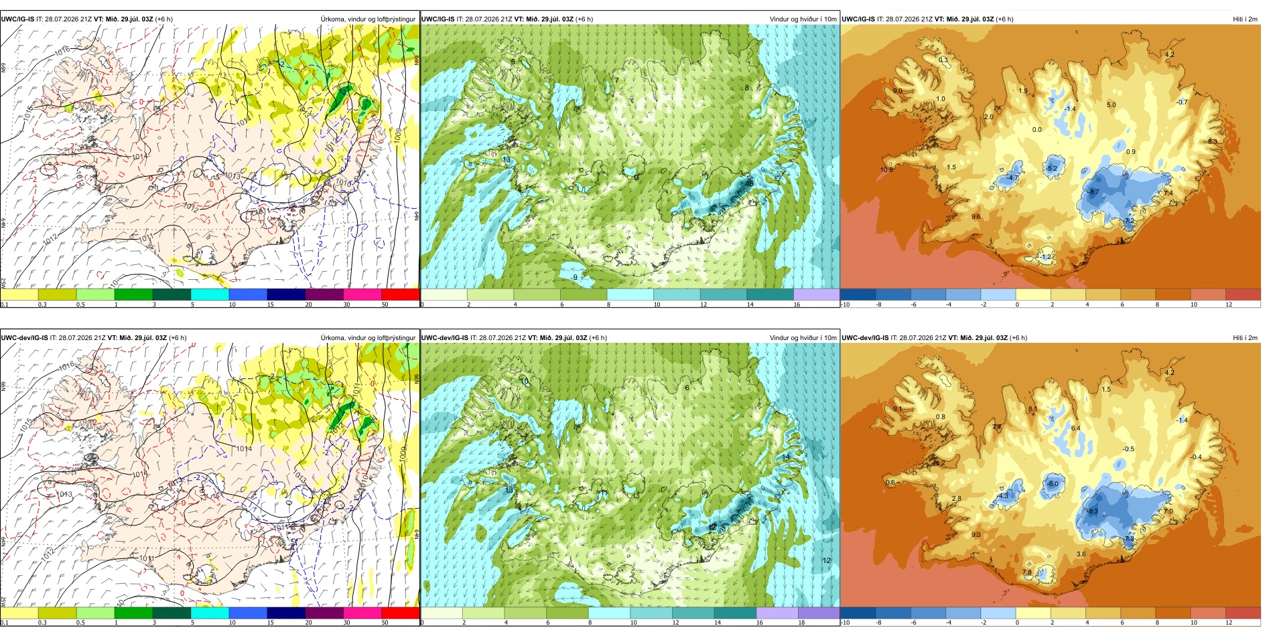Image resolution: width=1273 pixels, height=636 pixels.
Task: Select the UWC-dev/IG-IS header of the precipitation map
Action: (25, 338)
